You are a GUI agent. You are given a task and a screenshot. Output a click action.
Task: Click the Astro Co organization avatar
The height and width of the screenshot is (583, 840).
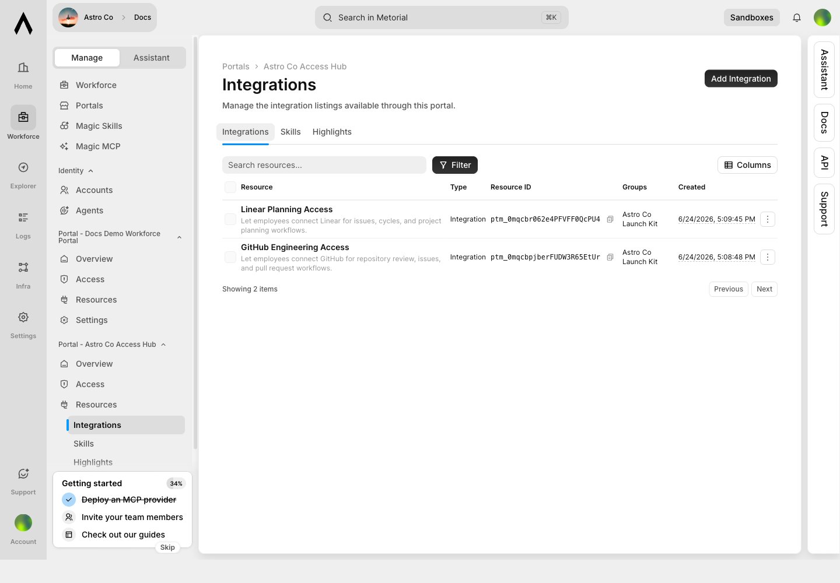tap(68, 17)
